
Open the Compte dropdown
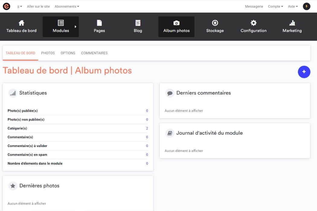point(275,6)
